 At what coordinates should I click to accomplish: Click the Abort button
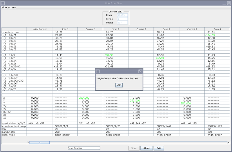tap(146, 148)
